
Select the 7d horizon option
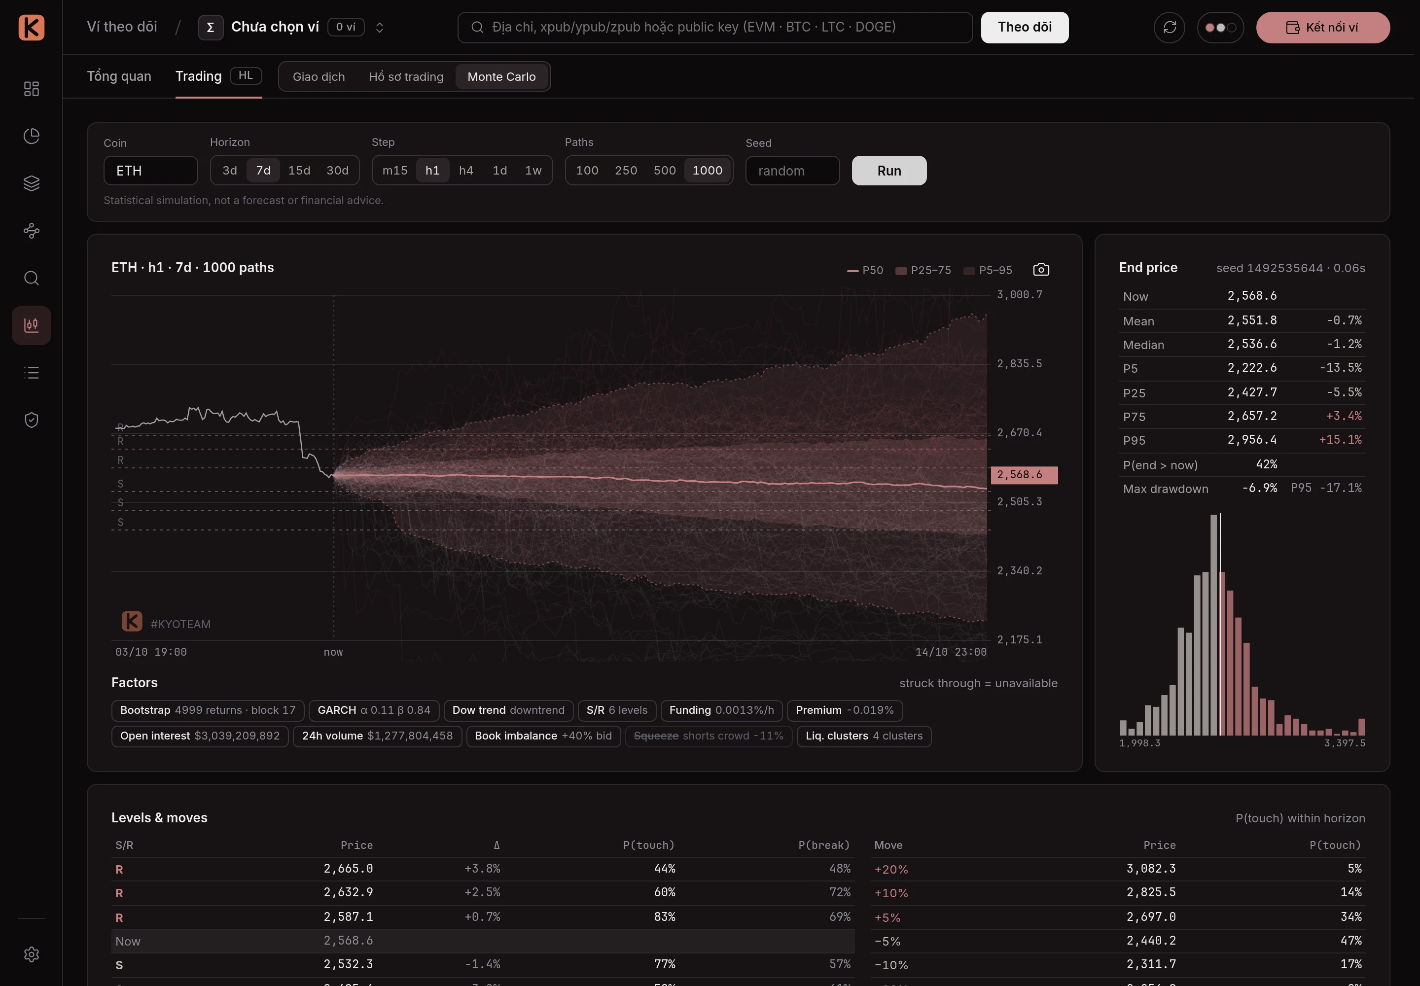pyautogui.click(x=263, y=171)
